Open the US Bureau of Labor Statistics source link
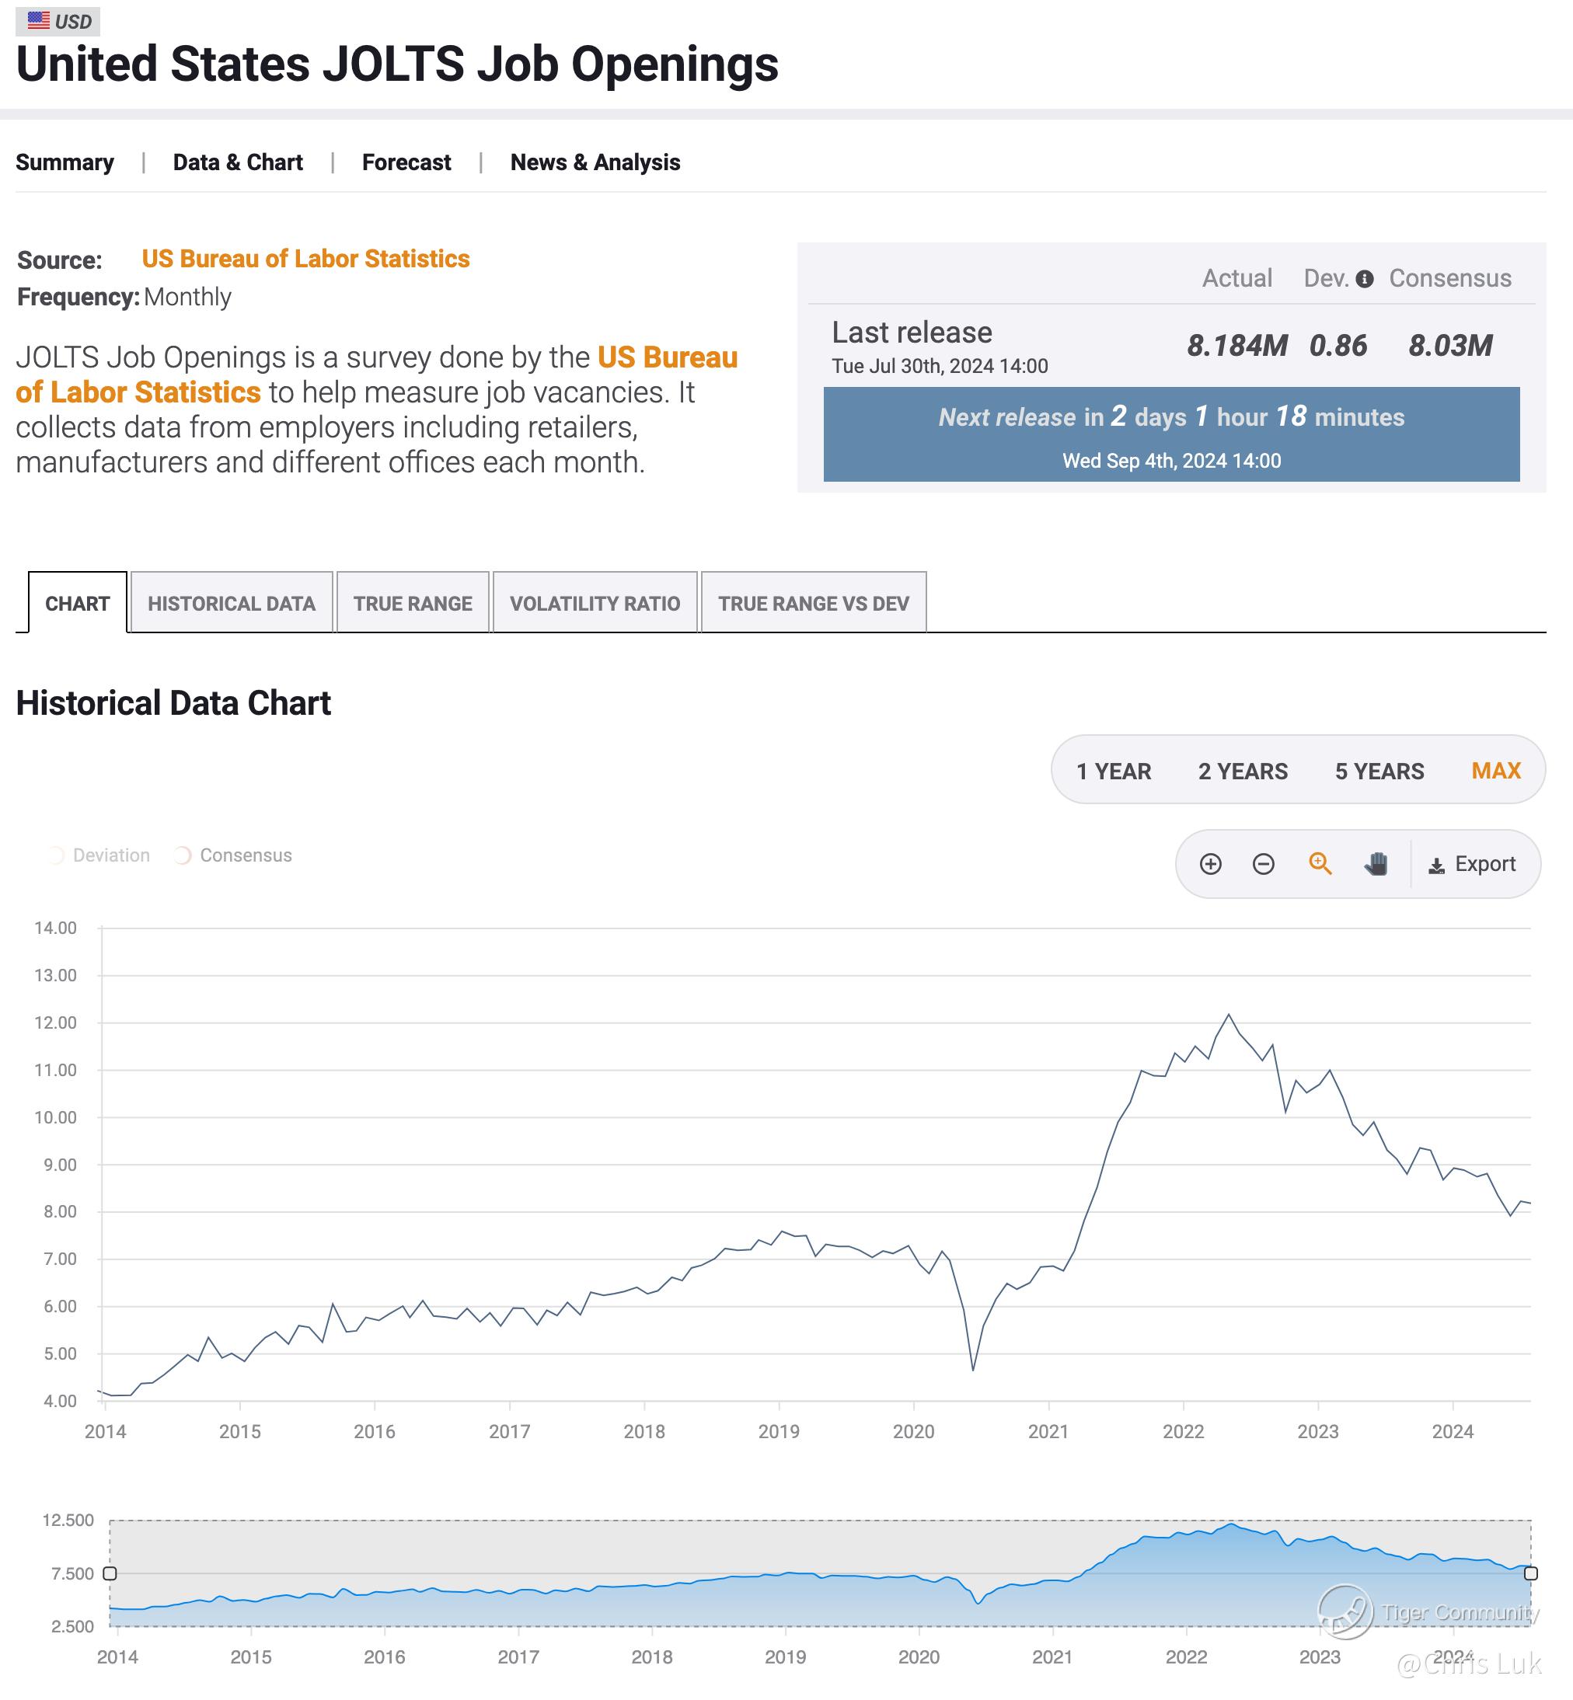Viewport: 1573px width, 1700px height. [305, 259]
